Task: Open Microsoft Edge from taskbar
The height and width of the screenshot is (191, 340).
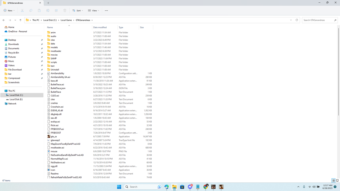Action: (x=167, y=187)
